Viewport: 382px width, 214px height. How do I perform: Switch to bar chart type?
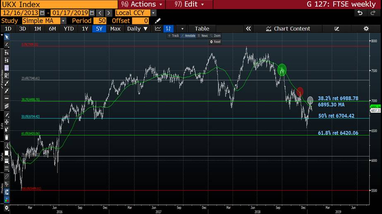click(168, 29)
